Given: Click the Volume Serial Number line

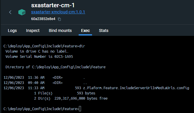Looking at the screenshot, I should point(39,57).
